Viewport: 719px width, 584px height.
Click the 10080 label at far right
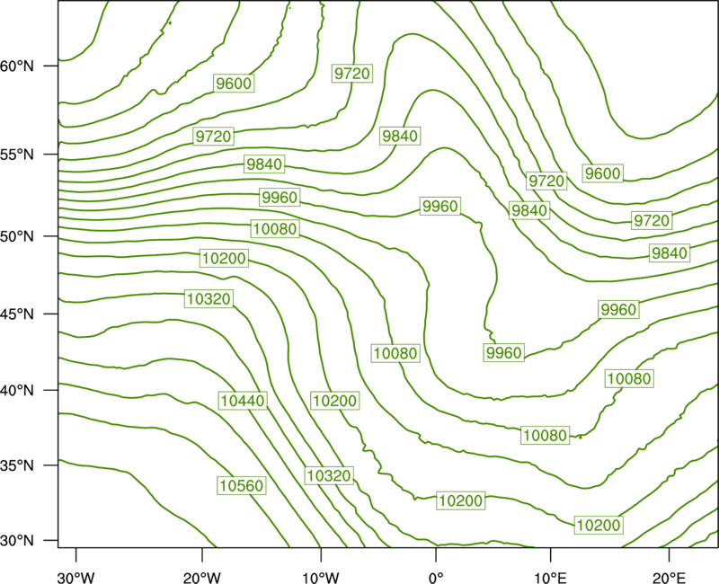629,378
